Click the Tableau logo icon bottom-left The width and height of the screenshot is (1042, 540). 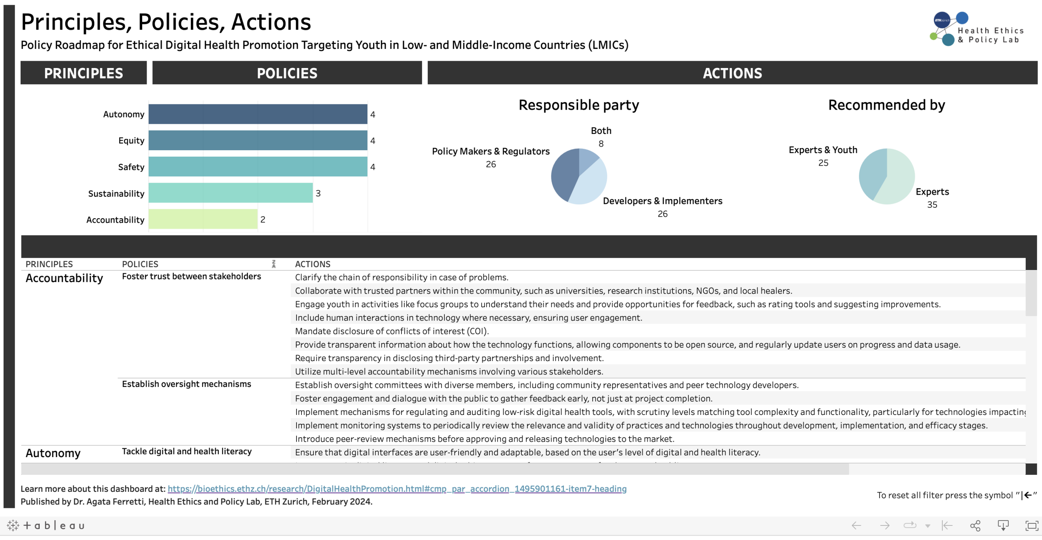[13, 525]
